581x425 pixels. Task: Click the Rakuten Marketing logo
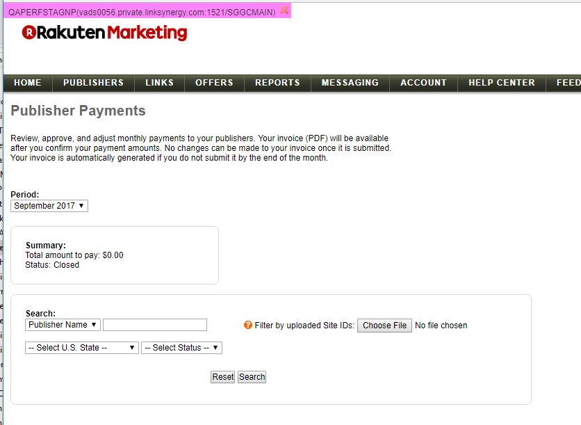click(104, 33)
